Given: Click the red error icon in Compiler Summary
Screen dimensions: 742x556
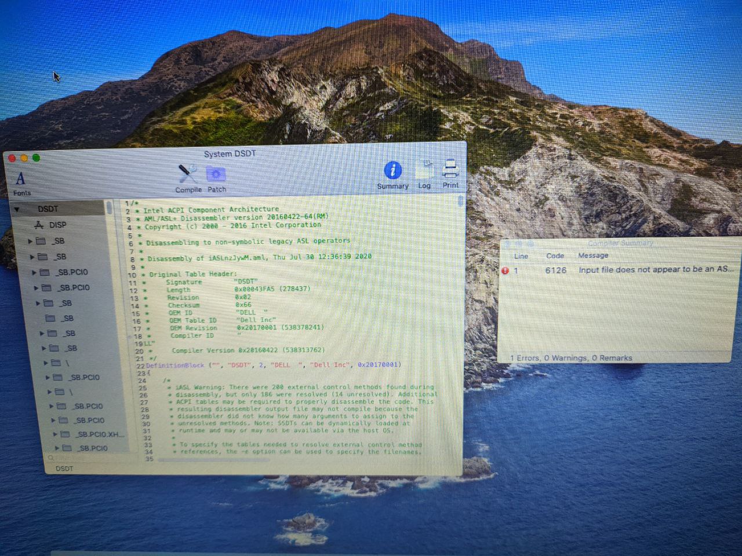Looking at the screenshot, I should [505, 270].
